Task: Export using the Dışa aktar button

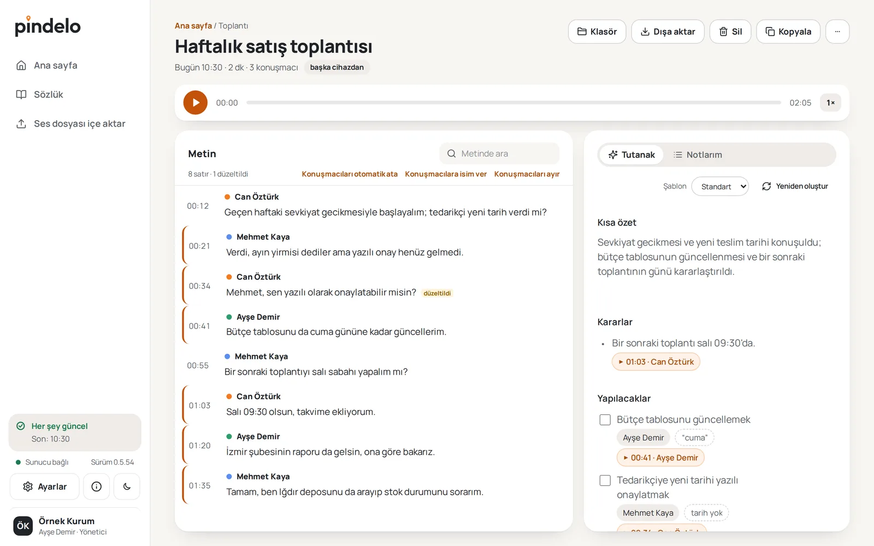Action: (x=668, y=32)
